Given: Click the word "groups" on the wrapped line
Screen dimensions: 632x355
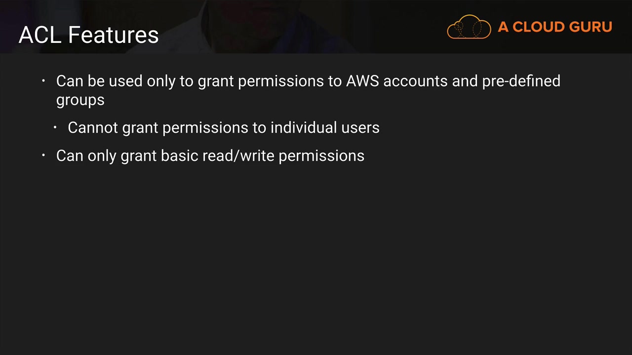Looking at the screenshot, I should point(80,100).
